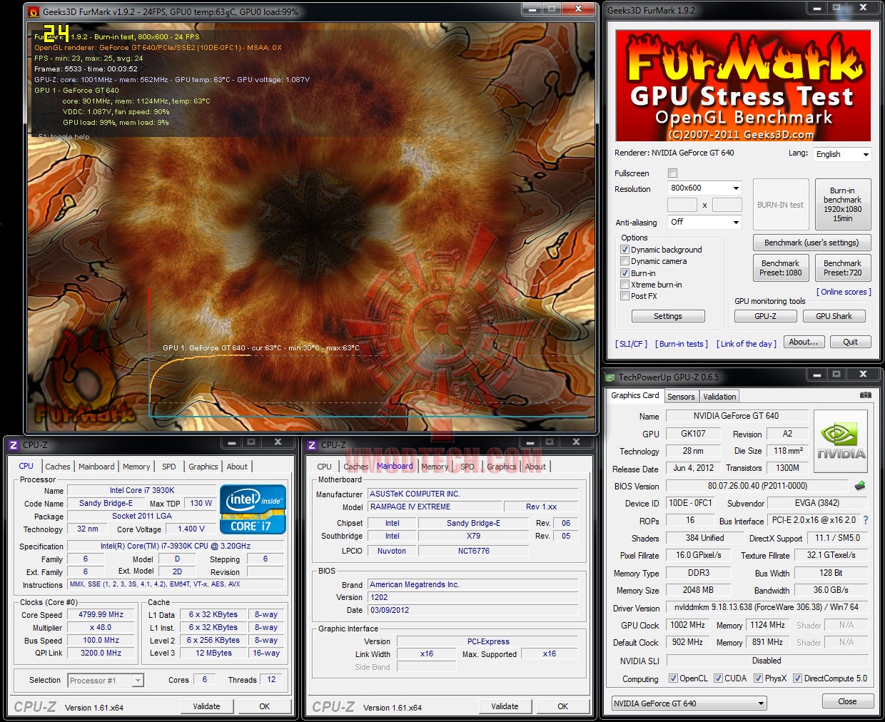885x722 pixels.
Task: Click the BIOS Version field in GPU-Z
Action: [x=757, y=486]
